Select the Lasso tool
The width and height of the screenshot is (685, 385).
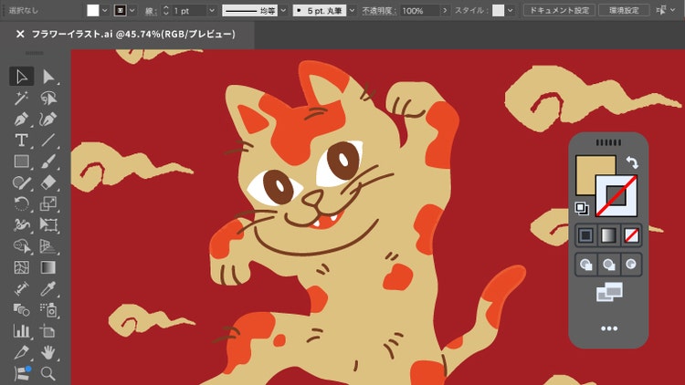click(48, 98)
